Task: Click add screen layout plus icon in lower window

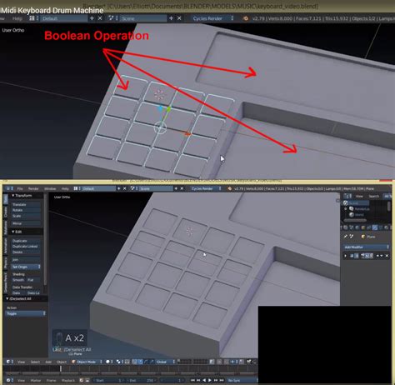Action: click(119, 188)
